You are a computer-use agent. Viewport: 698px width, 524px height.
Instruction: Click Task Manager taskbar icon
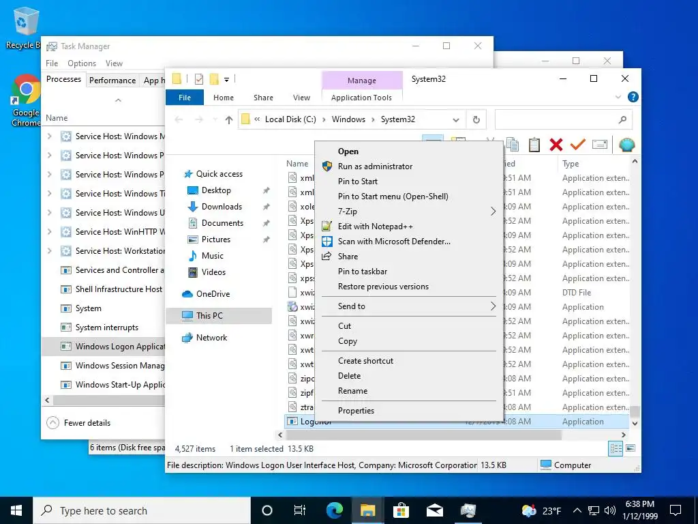pos(468,510)
